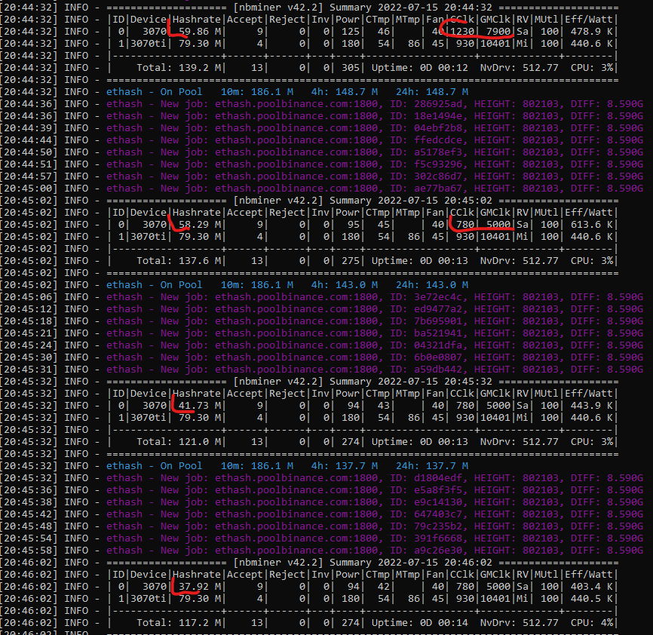Image resolution: width=653 pixels, height=635 pixels.
Task: Click job ID 302c86d7
Action: click(x=437, y=176)
